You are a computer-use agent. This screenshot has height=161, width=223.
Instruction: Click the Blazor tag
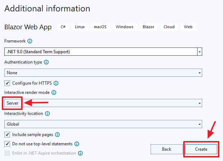pyautogui.click(x=148, y=27)
